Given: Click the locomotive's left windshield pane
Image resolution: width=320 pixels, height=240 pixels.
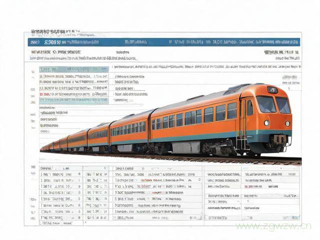Looking at the screenshot, I should (265, 104).
